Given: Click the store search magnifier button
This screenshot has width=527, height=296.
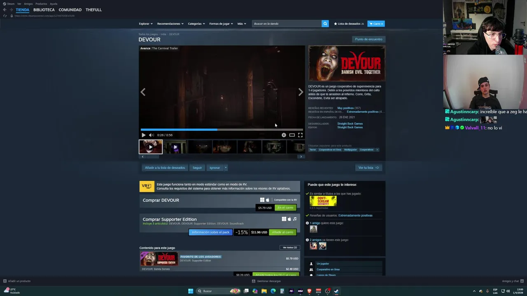Looking at the screenshot, I should (x=325, y=23).
